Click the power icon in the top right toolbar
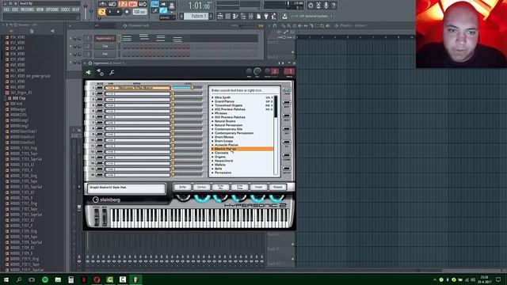Image resolution: width=507 pixels, height=285 pixels. [x=311, y=6]
